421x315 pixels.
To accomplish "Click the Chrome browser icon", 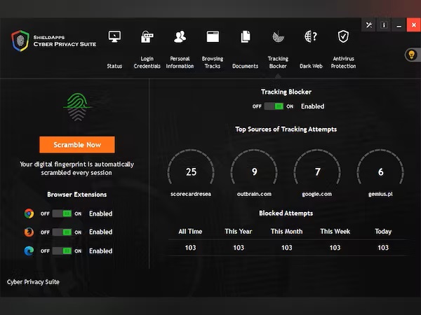I will [29, 213].
